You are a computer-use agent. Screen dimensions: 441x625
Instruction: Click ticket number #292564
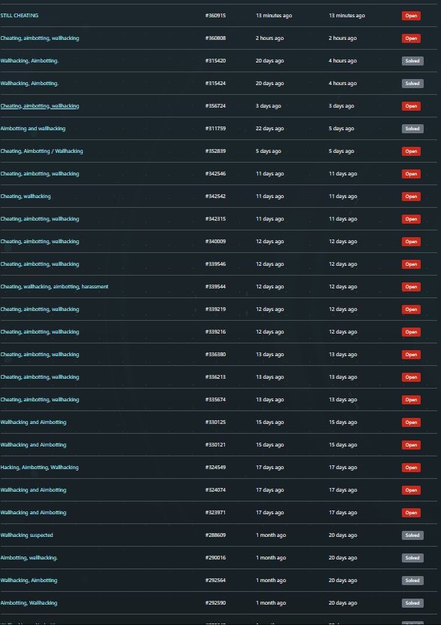215,581
